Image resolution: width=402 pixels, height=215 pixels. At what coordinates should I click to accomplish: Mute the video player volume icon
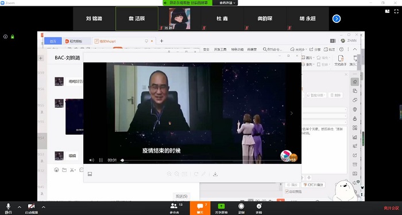point(91,160)
